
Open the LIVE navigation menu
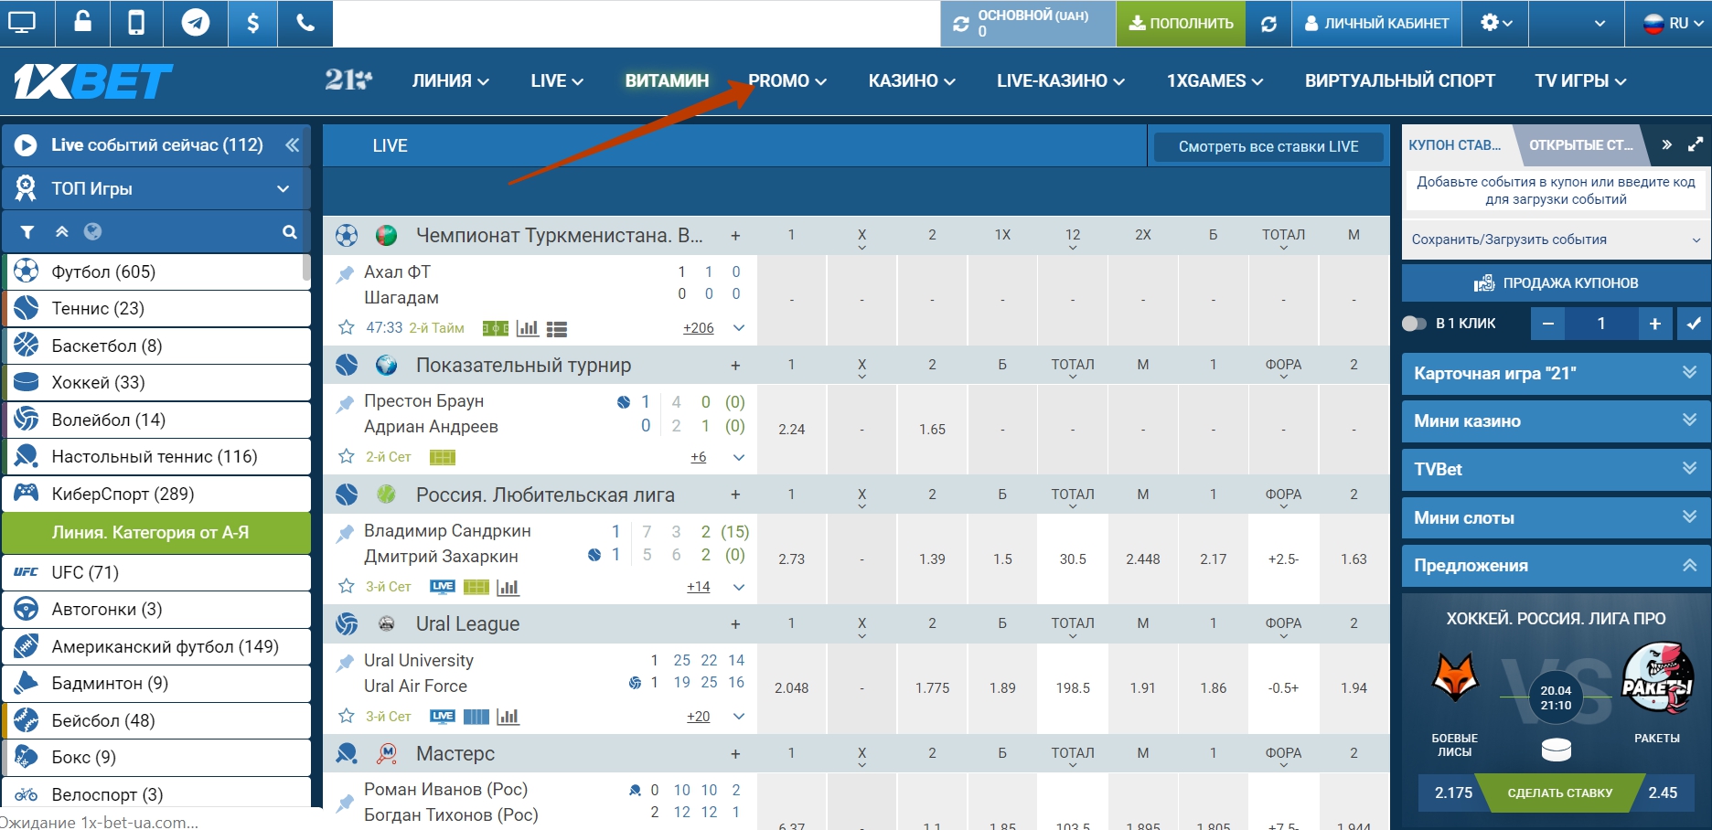557,80
